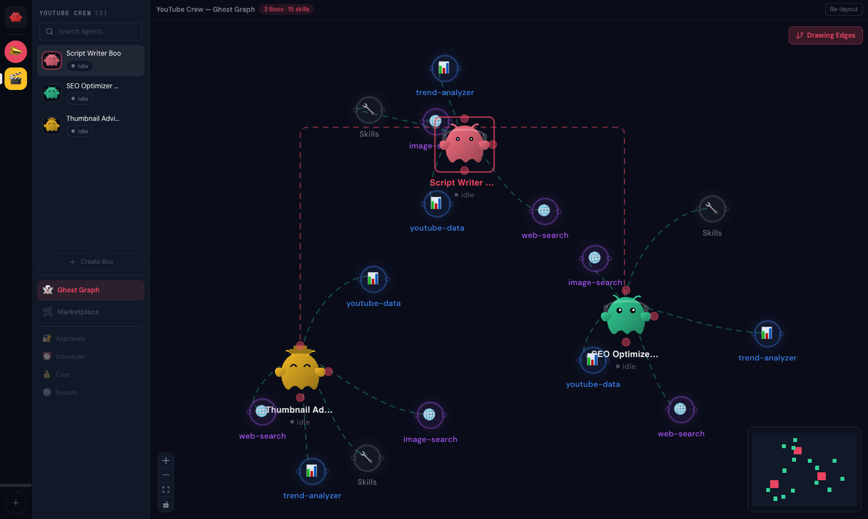Click the top connection handle on Script Writer
Screen dimensions: 868x519
[x=465, y=119]
